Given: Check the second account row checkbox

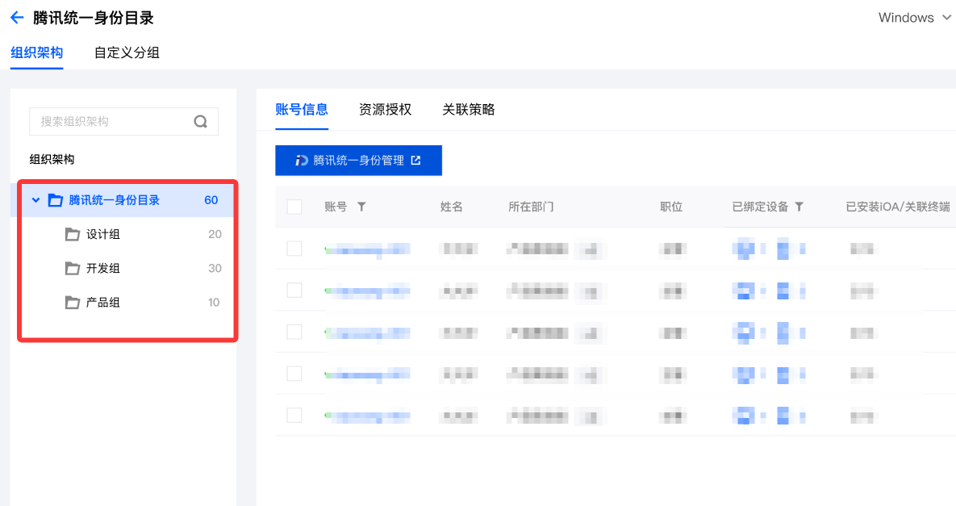Looking at the screenshot, I should pyautogui.click(x=294, y=291).
